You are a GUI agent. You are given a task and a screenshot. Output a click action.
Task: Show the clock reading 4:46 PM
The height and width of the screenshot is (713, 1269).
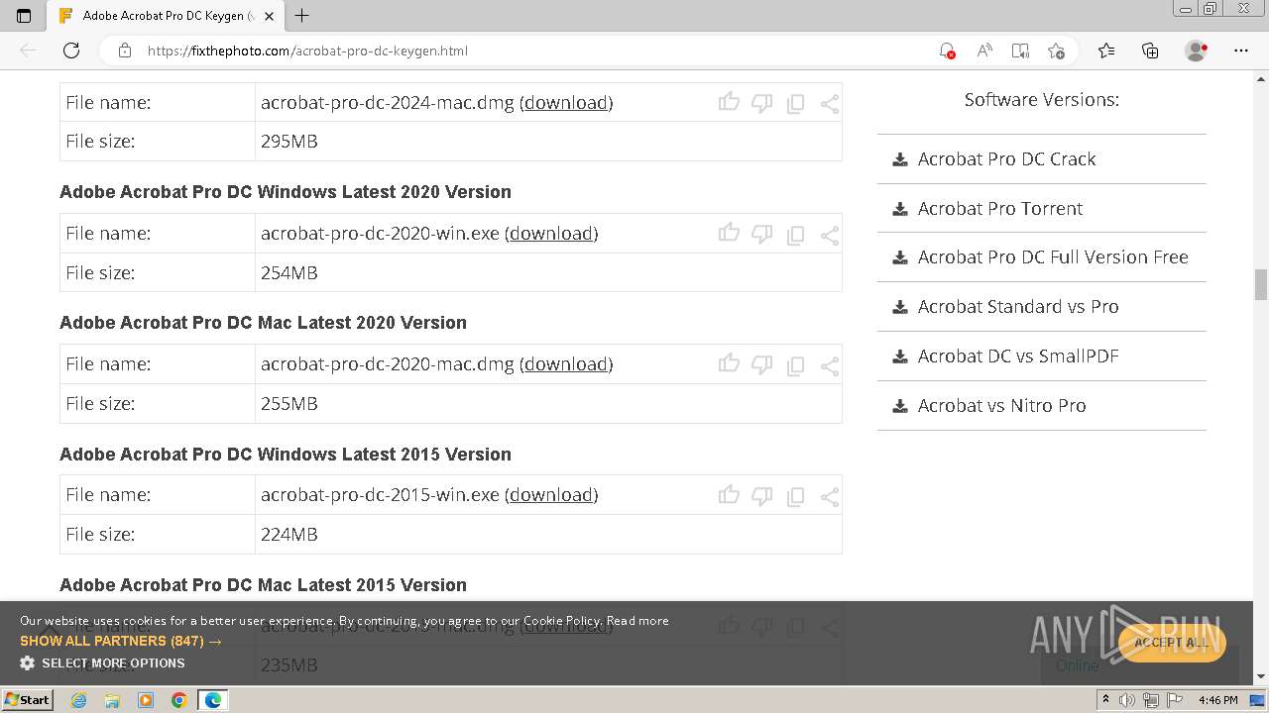click(1217, 700)
